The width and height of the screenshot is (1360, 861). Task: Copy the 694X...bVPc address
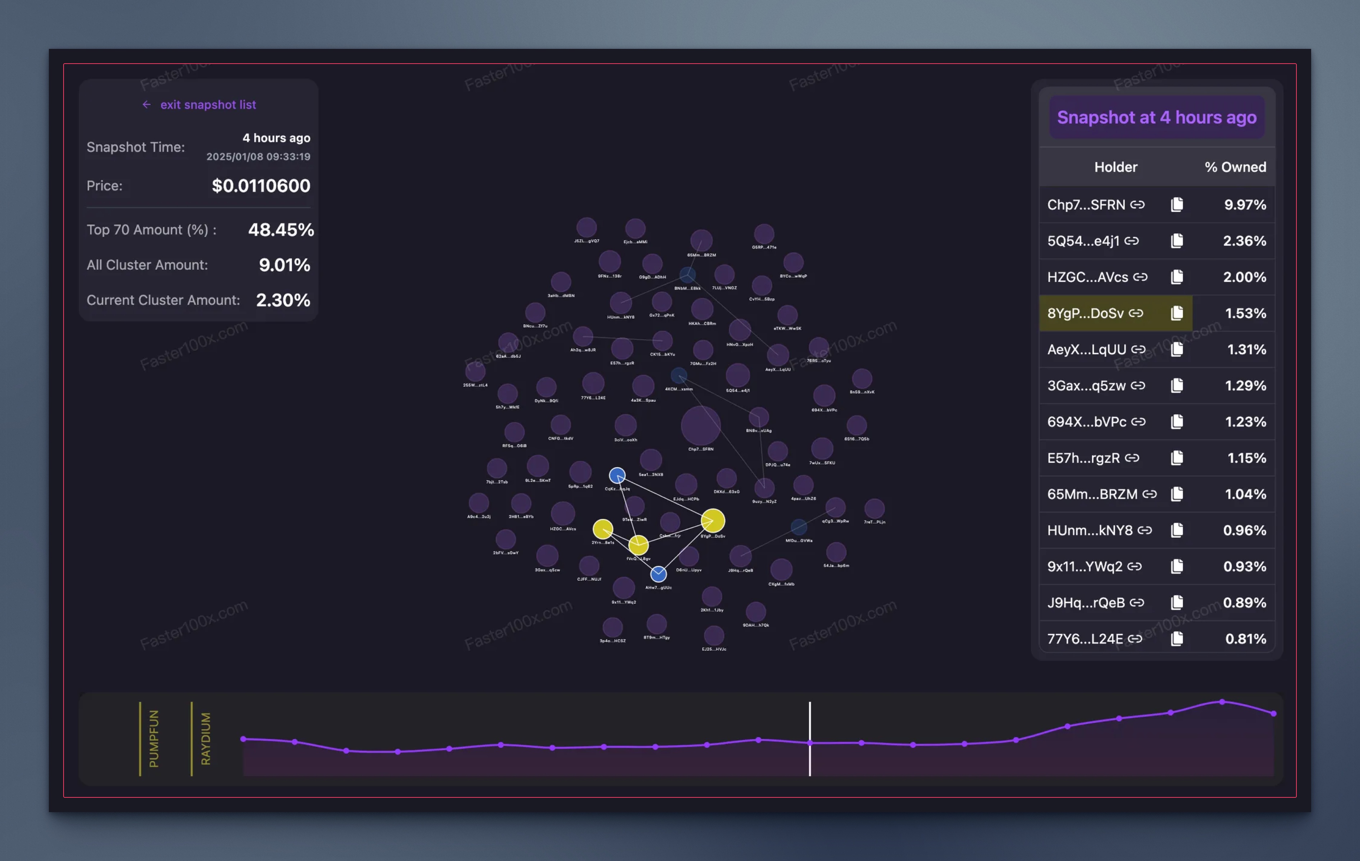point(1176,422)
